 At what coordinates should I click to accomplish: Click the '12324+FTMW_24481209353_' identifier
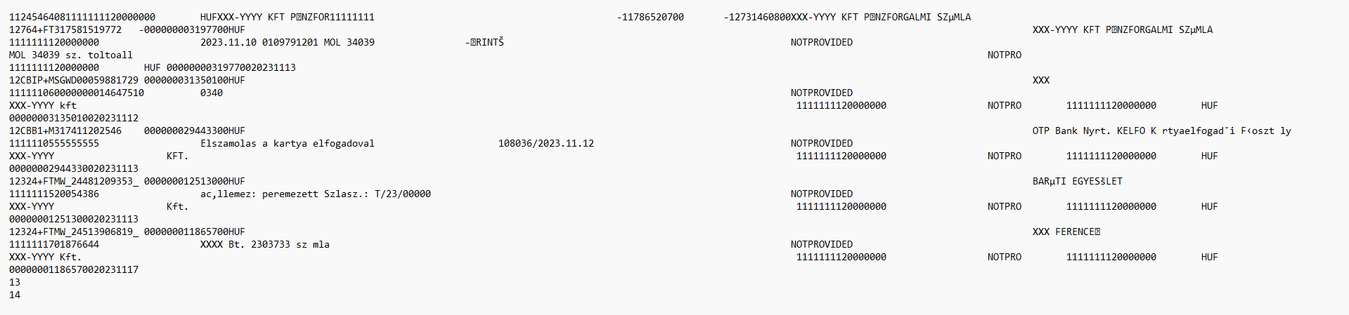pyautogui.click(x=74, y=181)
